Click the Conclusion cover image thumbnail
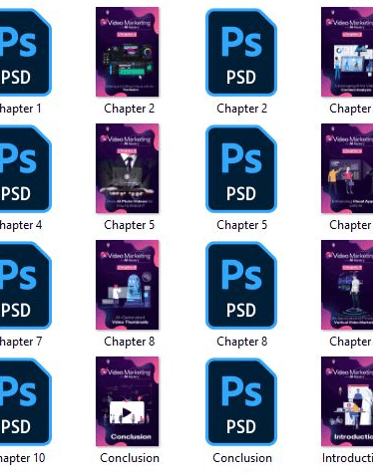Image resolution: width=373 pixels, height=476 pixels. [128, 401]
